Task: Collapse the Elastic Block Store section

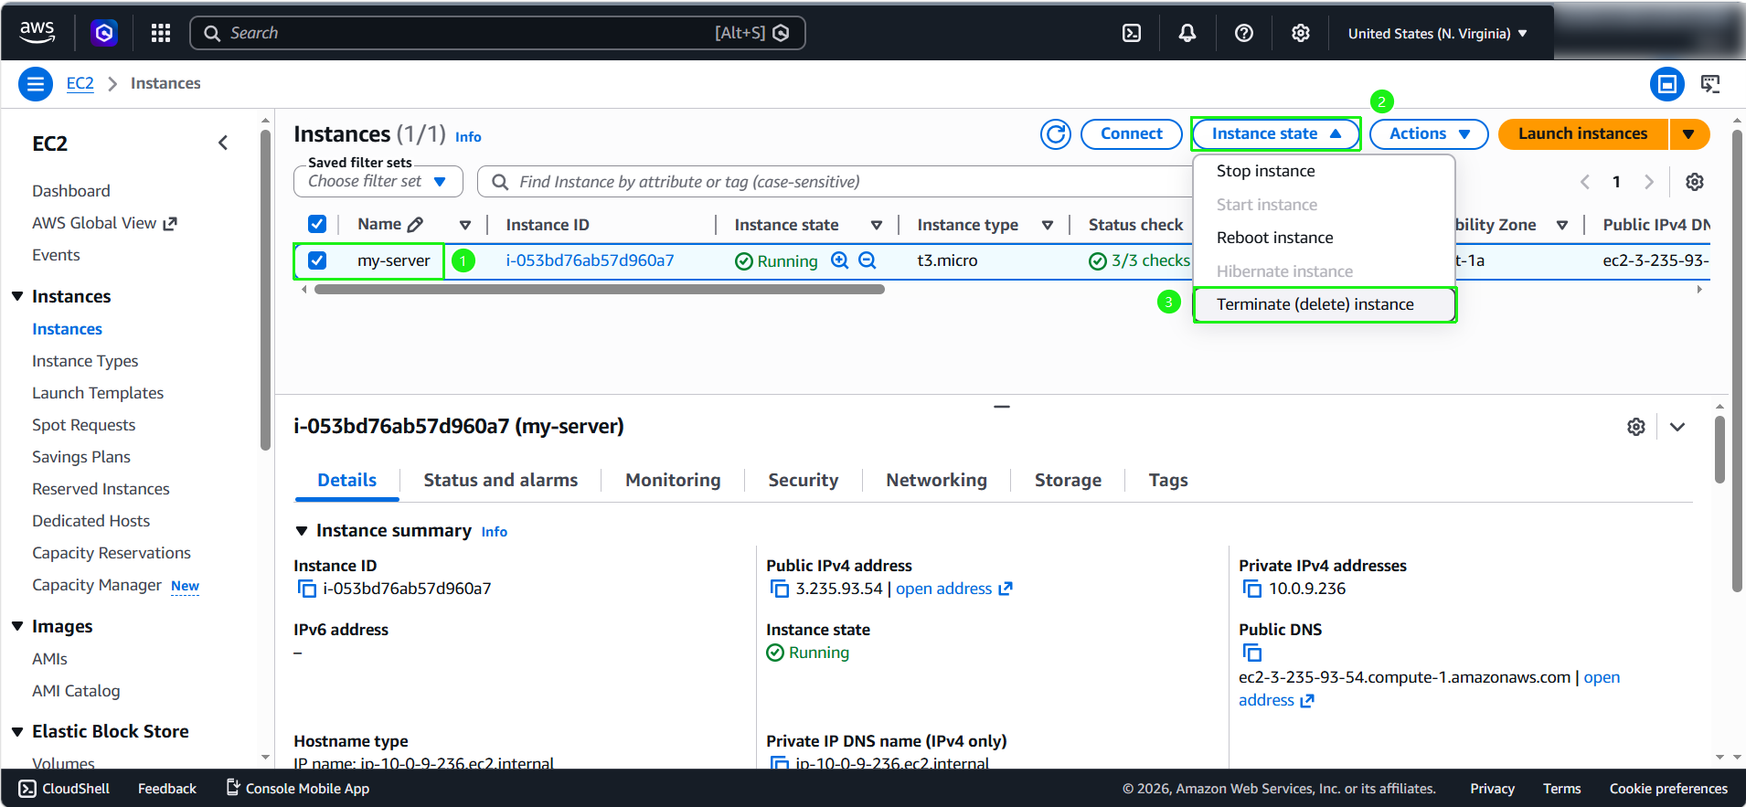Action: click(17, 731)
